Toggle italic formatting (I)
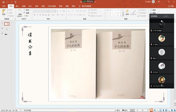Image resolution: width=176 pixels, height=112 pixels. tap(37, 15)
